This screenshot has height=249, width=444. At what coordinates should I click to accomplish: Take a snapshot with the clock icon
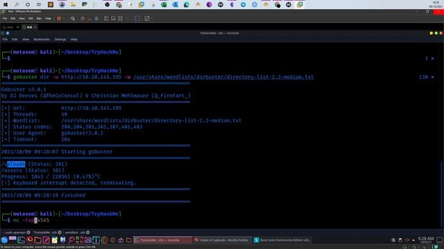[82, 19]
